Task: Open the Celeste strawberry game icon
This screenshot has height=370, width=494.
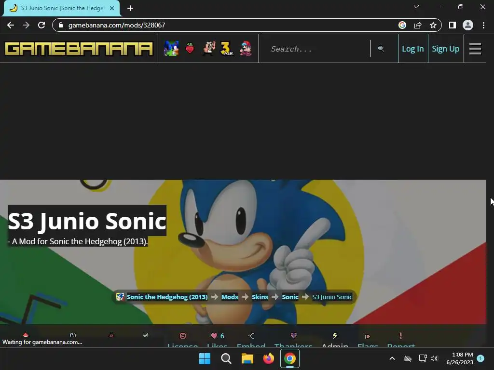Action: [x=190, y=49]
